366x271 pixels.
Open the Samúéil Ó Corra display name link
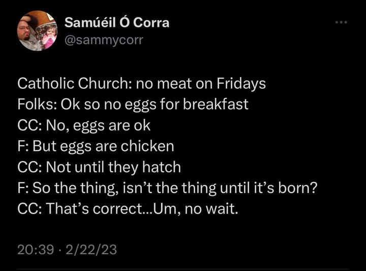click(117, 23)
